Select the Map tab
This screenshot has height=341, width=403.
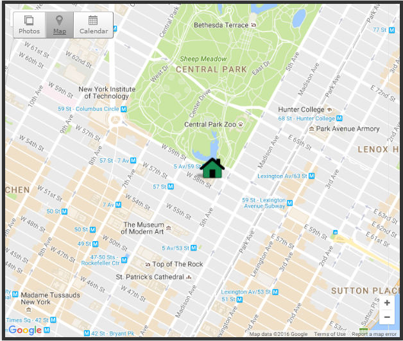tap(60, 25)
